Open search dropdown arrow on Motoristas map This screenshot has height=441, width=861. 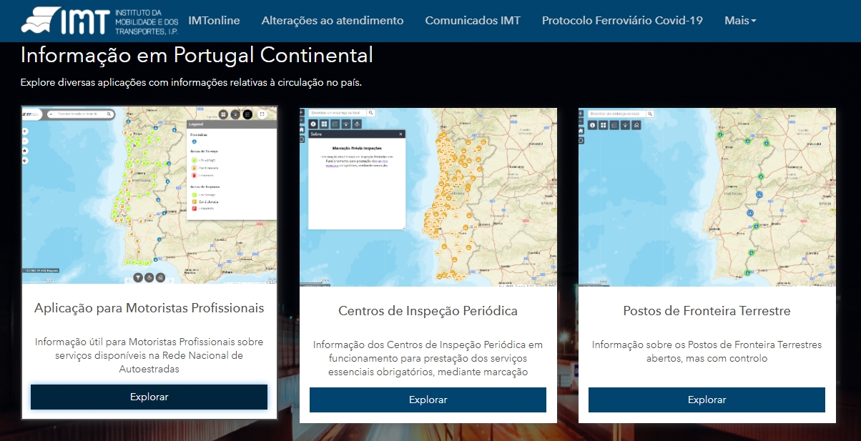coord(52,114)
